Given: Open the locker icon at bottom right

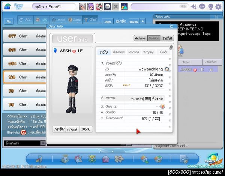Looking at the screenshot, I should coord(184,159).
